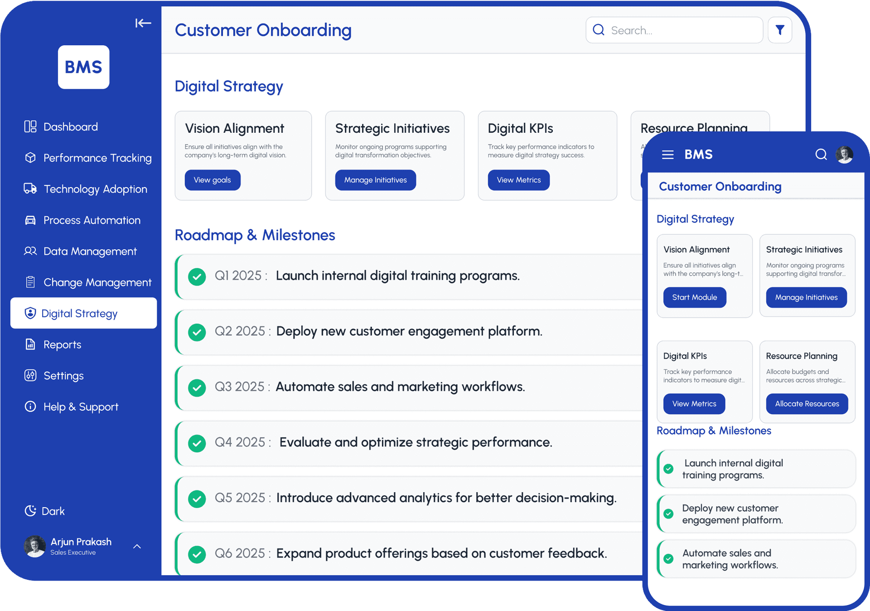Toggle the Q4 2025 milestone checkmark
Image resolution: width=870 pixels, height=611 pixels.
pyautogui.click(x=197, y=443)
